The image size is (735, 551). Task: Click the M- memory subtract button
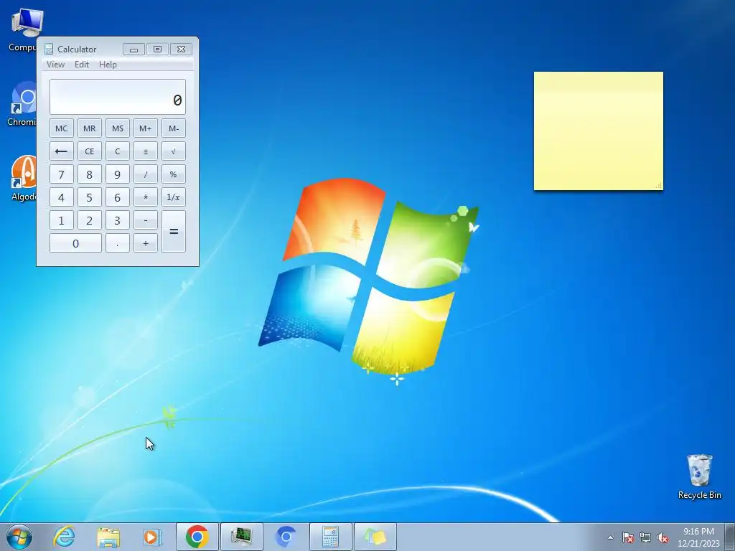point(174,128)
